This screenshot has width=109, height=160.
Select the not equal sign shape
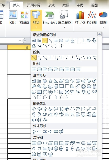[61, 132]
